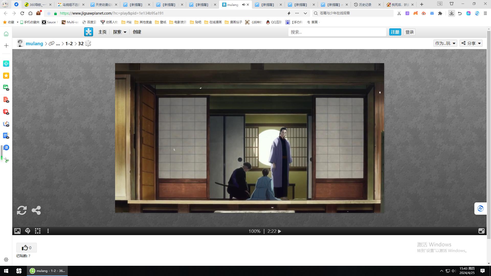Open Jigsaw Planet puzzle logo home

[88, 32]
